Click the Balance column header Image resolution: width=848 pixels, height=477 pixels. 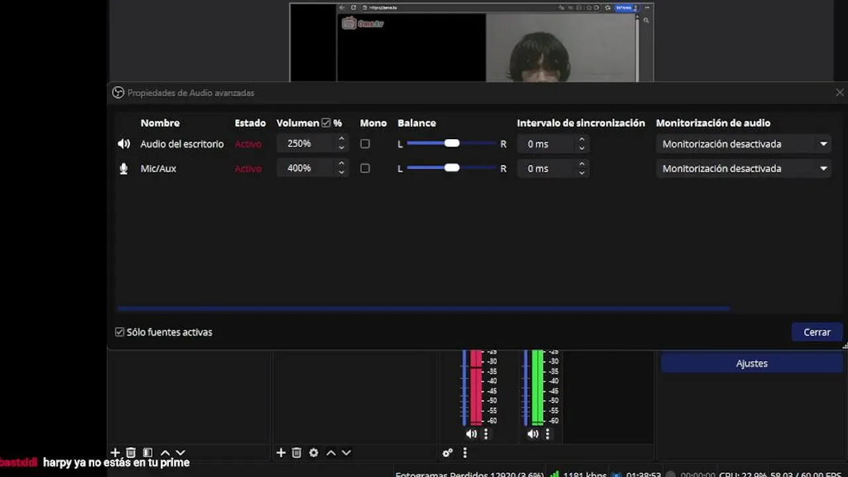point(417,123)
